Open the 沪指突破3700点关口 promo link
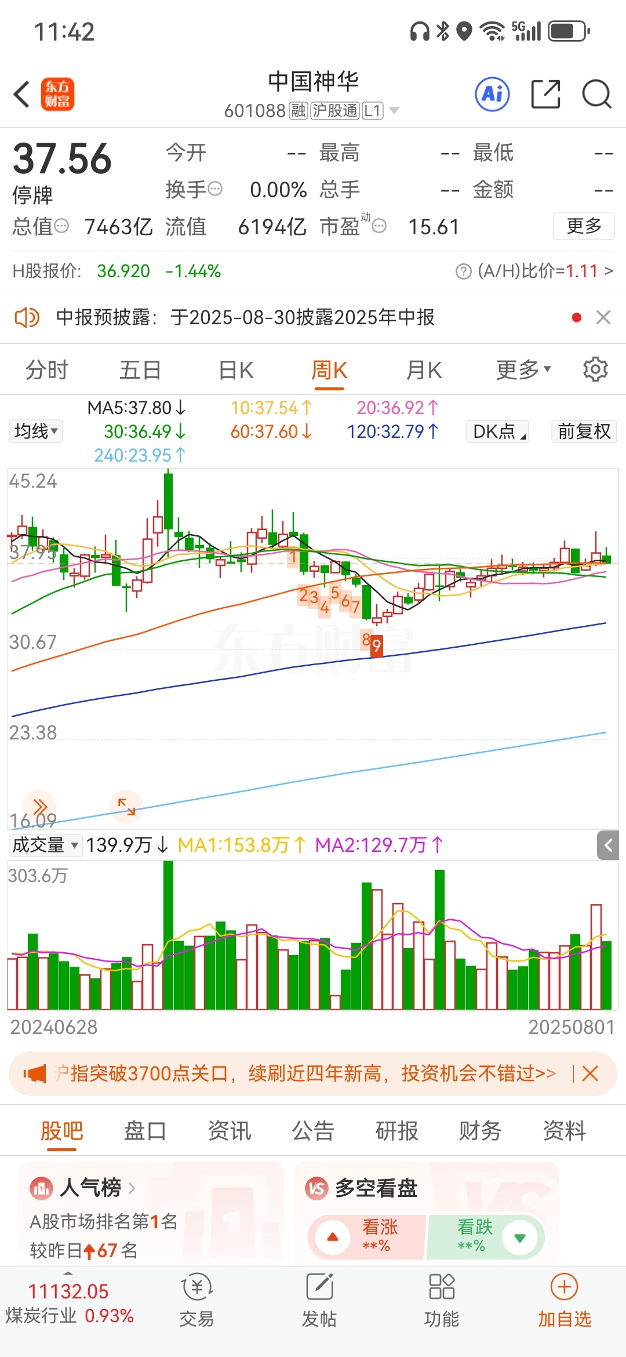 tap(305, 1073)
